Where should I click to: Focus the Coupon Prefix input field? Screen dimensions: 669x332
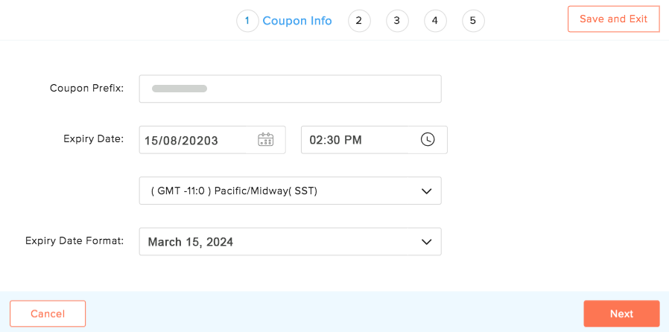[290, 89]
